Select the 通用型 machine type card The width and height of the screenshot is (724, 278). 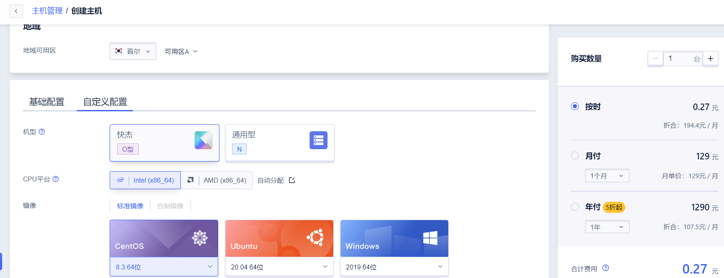[280, 143]
